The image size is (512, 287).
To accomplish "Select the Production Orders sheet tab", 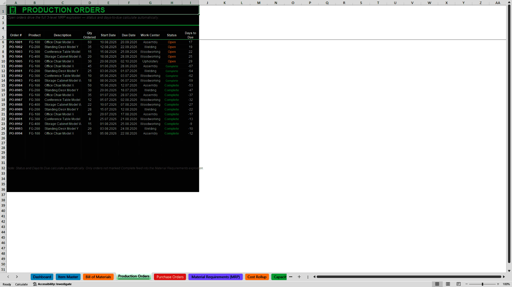I will click(134, 276).
